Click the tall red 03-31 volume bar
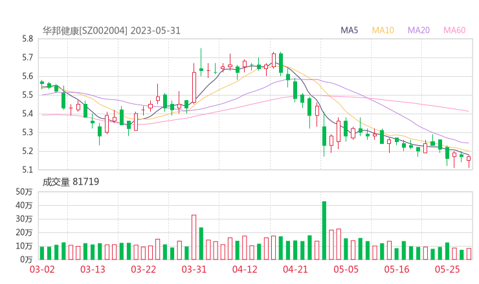The width and height of the screenshot is (479, 284). [194, 238]
